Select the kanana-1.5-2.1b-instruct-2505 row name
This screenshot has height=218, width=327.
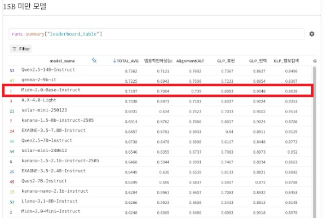[x=60, y=161]
